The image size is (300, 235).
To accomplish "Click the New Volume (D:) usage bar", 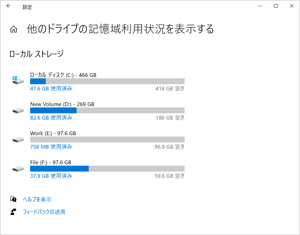I will click(107, 111).
